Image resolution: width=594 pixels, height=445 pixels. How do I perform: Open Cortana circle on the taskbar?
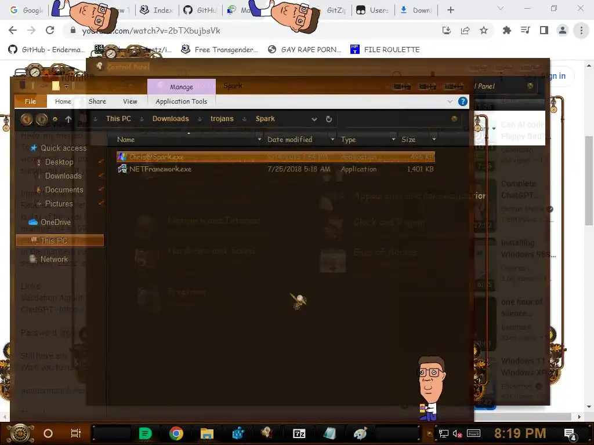(x=48, y=433)
